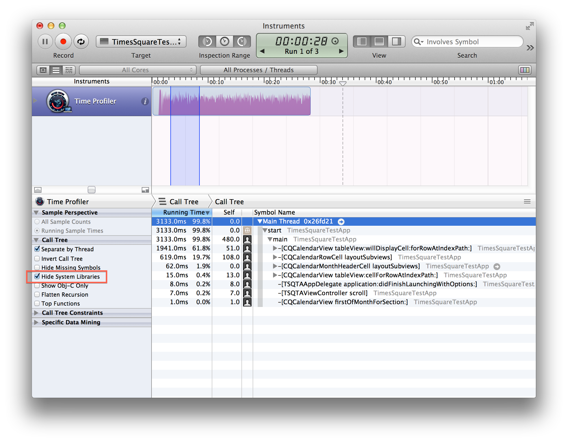
Task: Uncheck Hide System Libraries checkbox
Action: 37,276
